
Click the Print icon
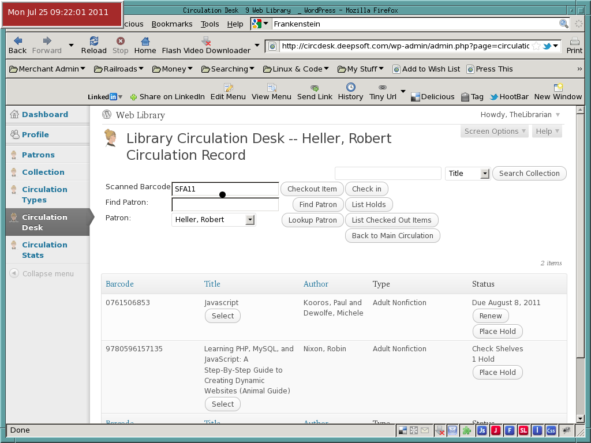pyautogui.click(x=574, y=41)
